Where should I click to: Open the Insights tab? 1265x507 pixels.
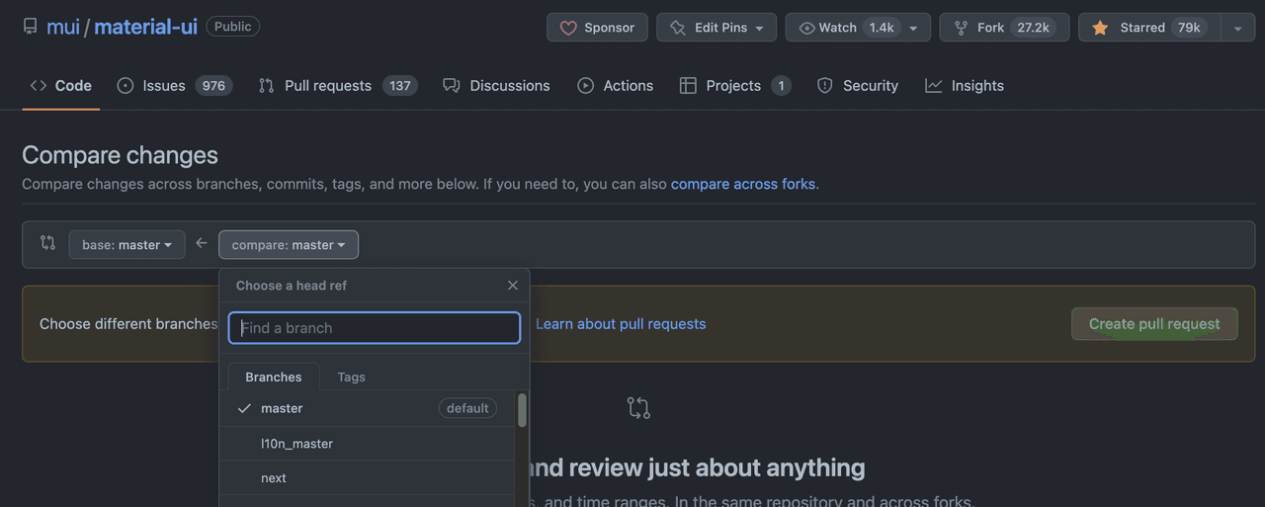[965, 86]
